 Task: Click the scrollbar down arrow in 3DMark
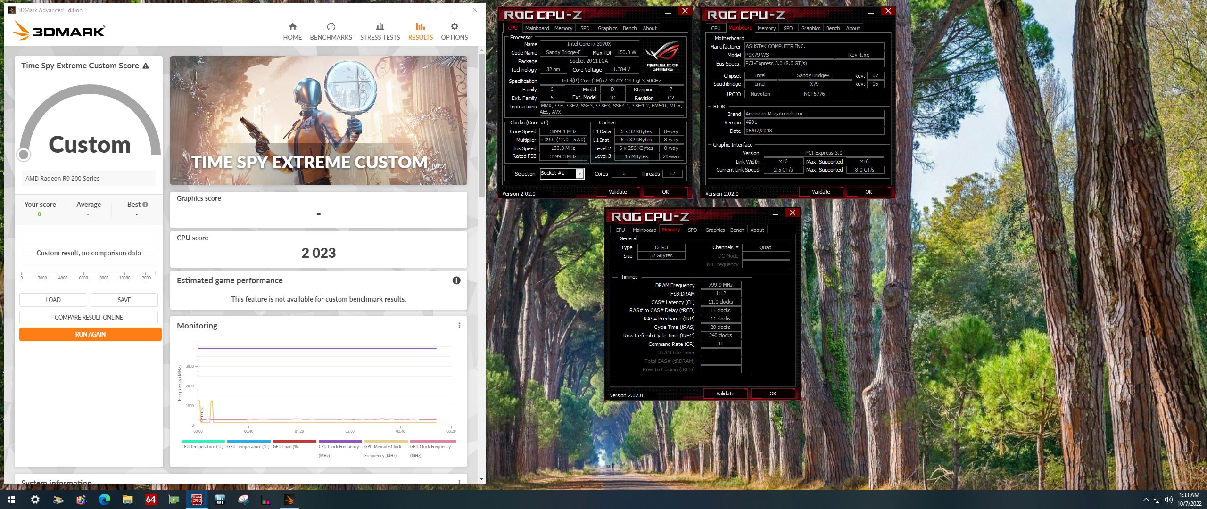coord(481,479)
